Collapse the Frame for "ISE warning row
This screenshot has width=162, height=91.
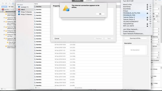click(x=4, y=38)
